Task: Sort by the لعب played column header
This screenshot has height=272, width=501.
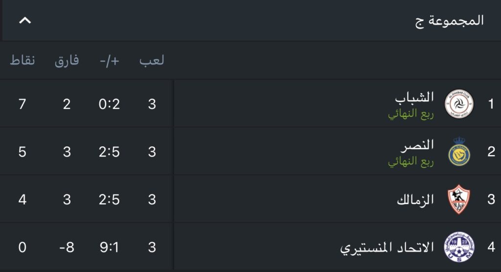Action: point(152,60)
